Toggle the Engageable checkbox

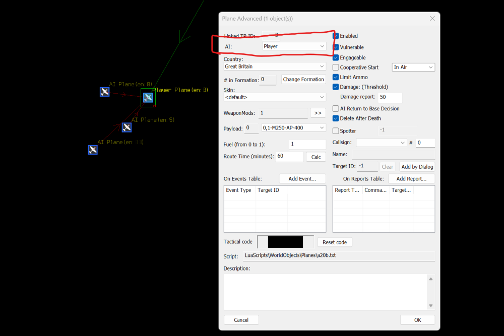pyautogui.click(x=336, y=57)
